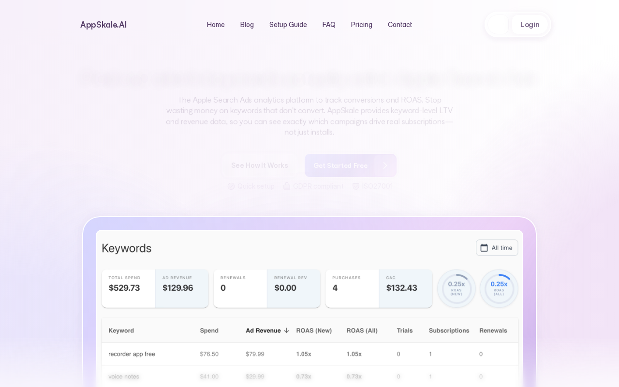Click the checkmark icon next to Quick setup
The image size is (619, 387).
231,186
